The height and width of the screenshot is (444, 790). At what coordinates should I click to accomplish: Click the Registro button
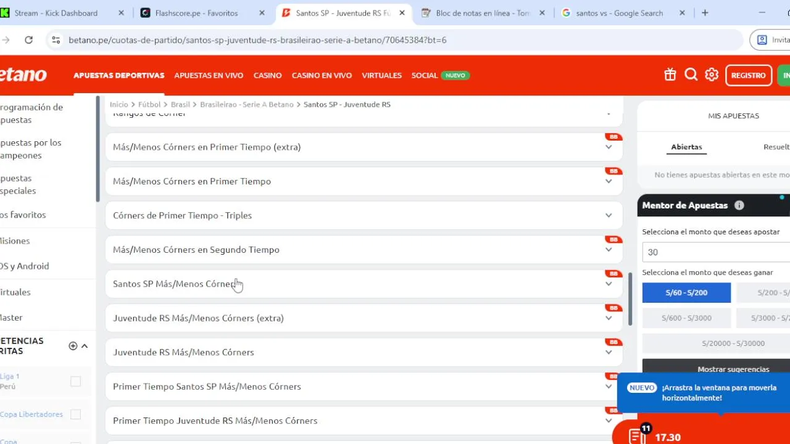tap(748, 75)
